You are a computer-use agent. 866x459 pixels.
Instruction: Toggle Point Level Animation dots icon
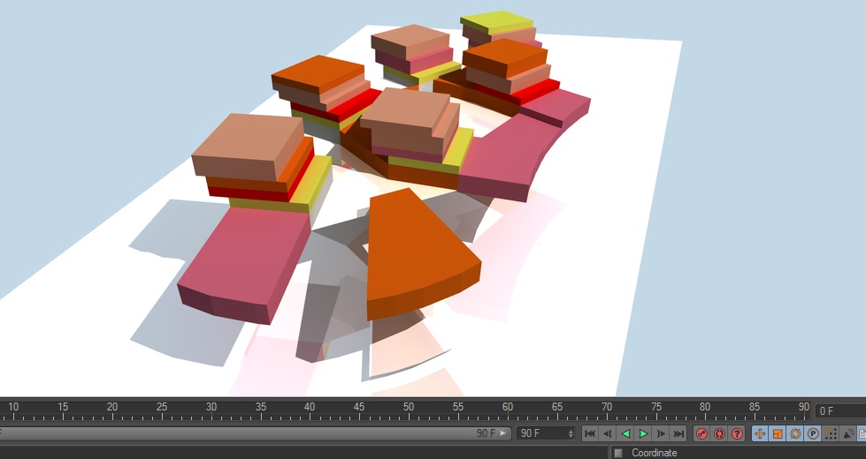coord(831,433)
